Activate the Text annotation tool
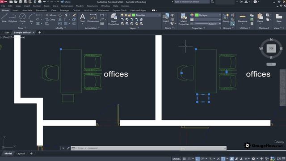 pos(82,18)
